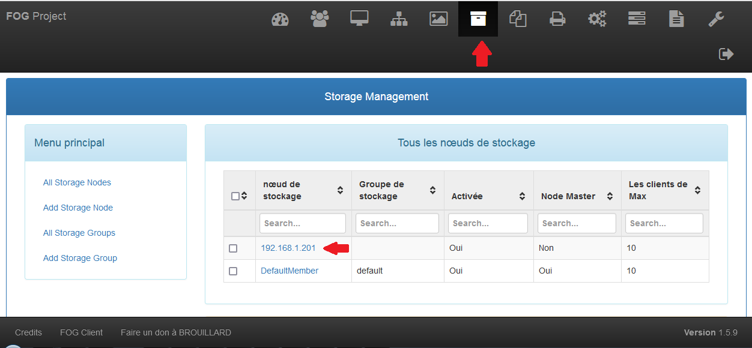
Task: Open Groups hierarchy icon
Action: [x=399, y=19]
